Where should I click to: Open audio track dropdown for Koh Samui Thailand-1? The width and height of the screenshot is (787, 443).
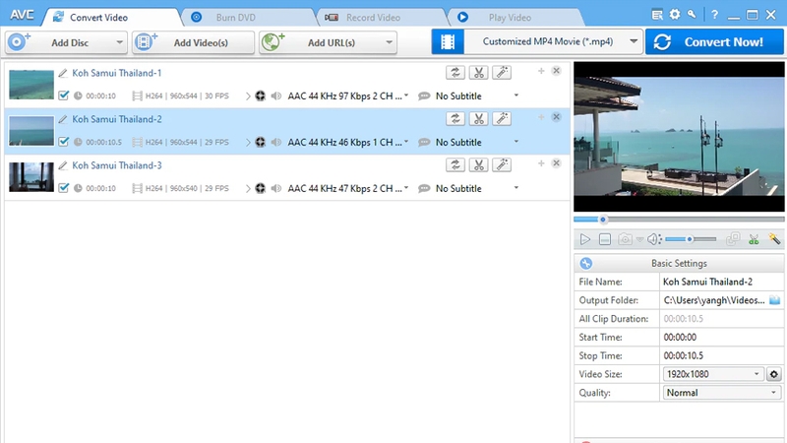[x=406, y=95]
